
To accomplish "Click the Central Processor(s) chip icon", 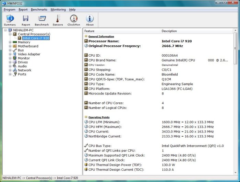I will [x=15, y=34].
